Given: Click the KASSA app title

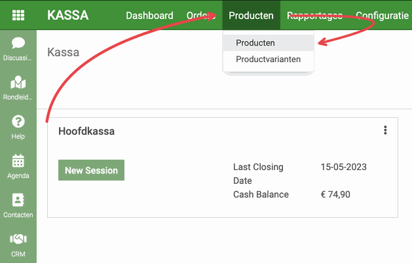Looking at the screenshot, I should point(67,15).
